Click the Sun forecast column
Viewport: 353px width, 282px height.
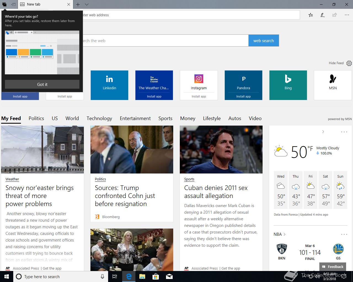(340, 190)
